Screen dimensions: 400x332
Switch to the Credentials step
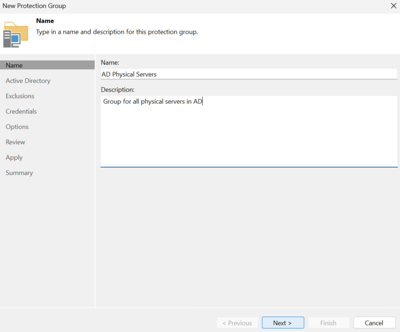pyautogui.click(x=21, y=111)
